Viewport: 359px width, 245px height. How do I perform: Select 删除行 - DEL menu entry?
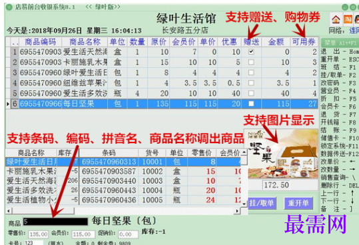pyautogui.click(x=340, y=185)
